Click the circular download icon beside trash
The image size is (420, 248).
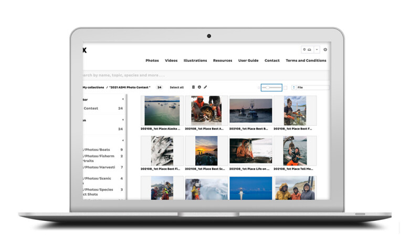[x=199, y=88]
